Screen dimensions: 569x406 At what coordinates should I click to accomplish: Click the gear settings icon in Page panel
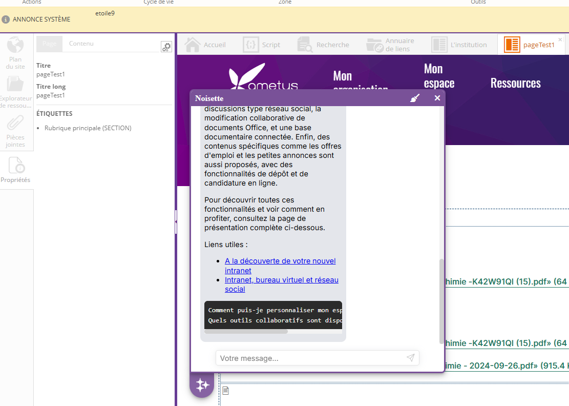(166, 47)
